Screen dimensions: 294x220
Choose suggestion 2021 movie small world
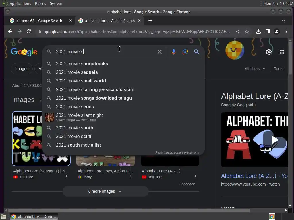tap(124, 81)
